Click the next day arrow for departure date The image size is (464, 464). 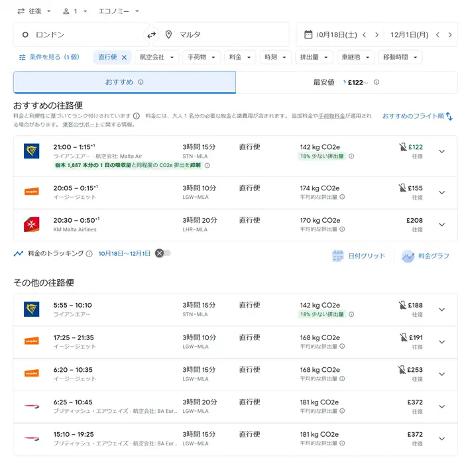(x=377, y=35)
